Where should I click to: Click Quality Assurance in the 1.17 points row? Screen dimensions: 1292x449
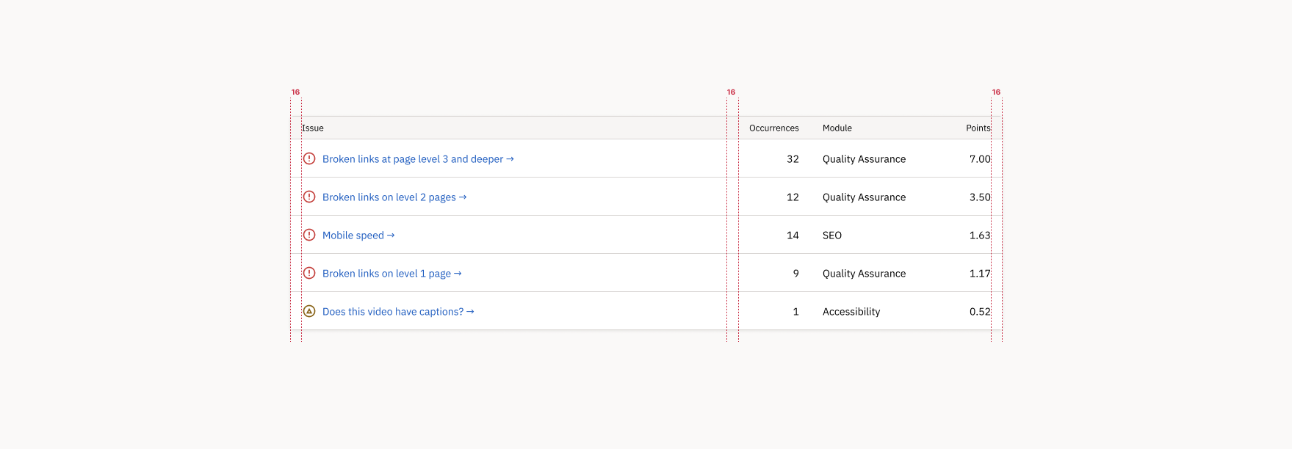click(864, 274)
